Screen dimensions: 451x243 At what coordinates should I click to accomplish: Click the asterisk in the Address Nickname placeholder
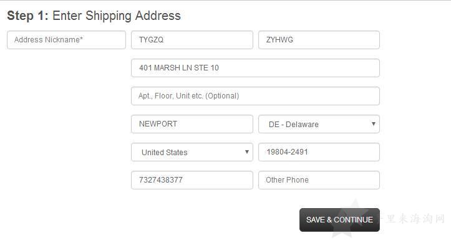tap(81, 38)
